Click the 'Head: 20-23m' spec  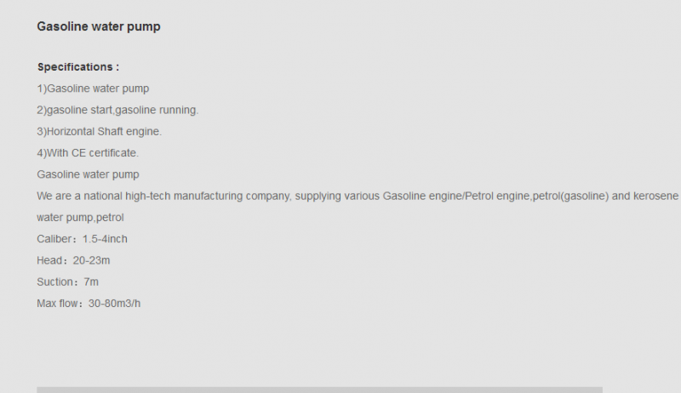[x=73, y=260]
